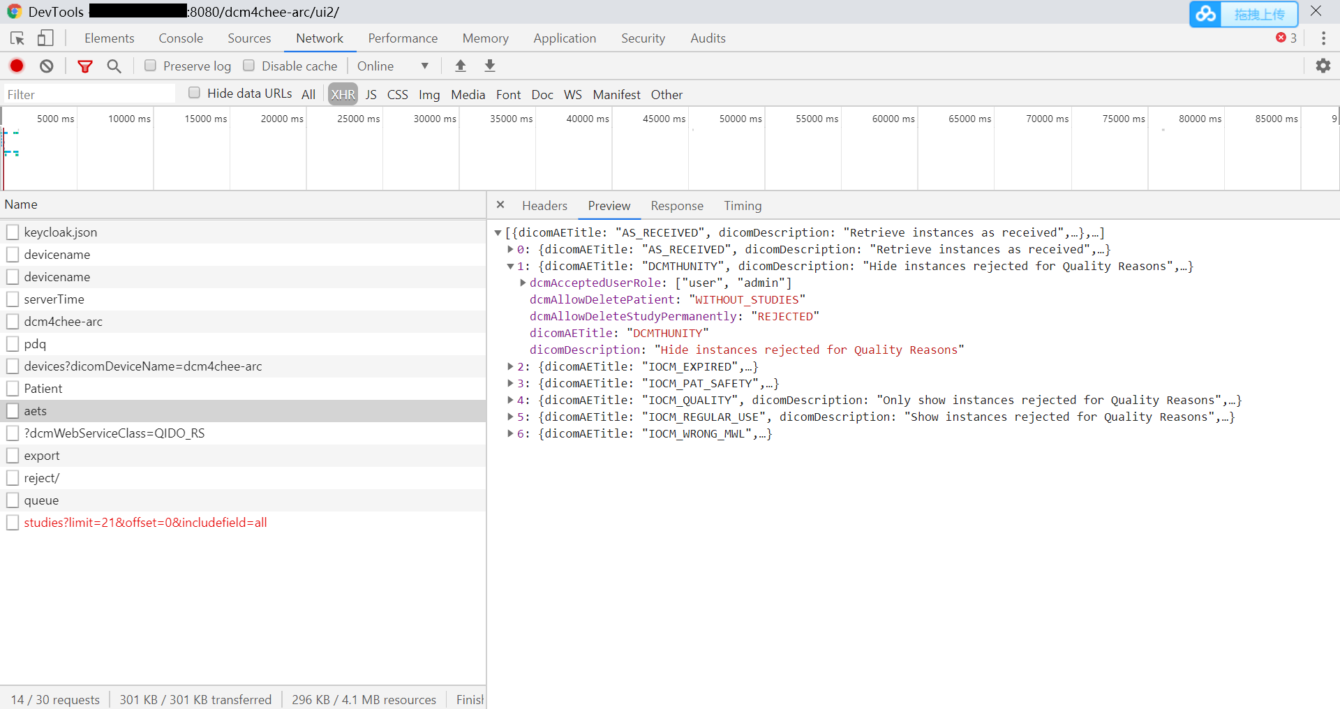Select the inspect element cursor icon
The width and height of the screenshot is (1340, 709).
click(17, 38)
